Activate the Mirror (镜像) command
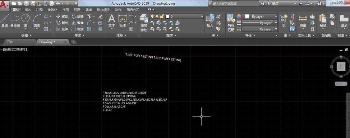The image size is (350, 138). click(78, 23)
